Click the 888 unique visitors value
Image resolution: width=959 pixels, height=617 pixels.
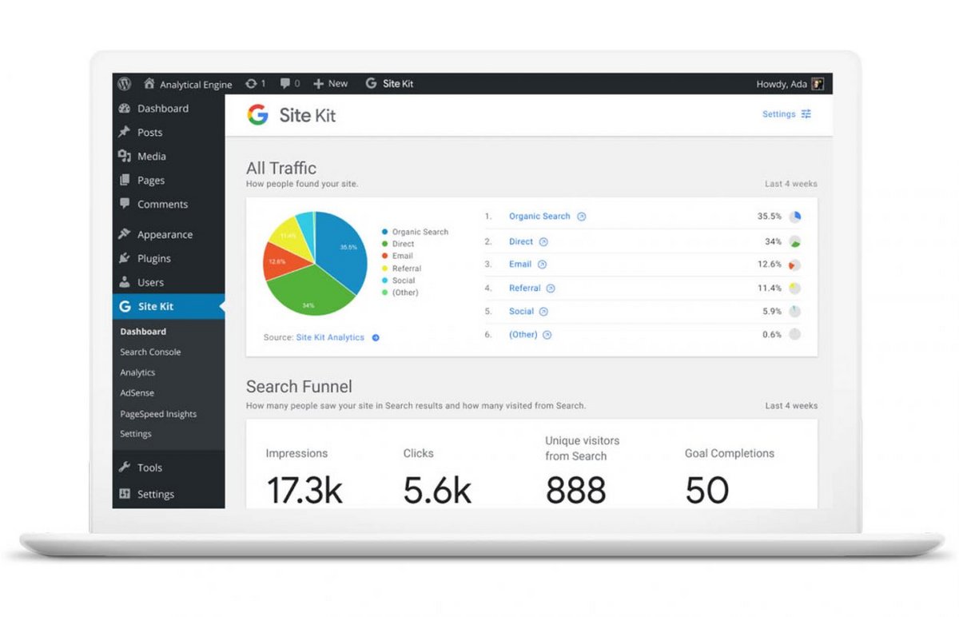[576, 490]
